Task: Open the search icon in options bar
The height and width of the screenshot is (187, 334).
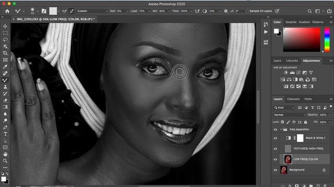Action: tap(309, 11)
